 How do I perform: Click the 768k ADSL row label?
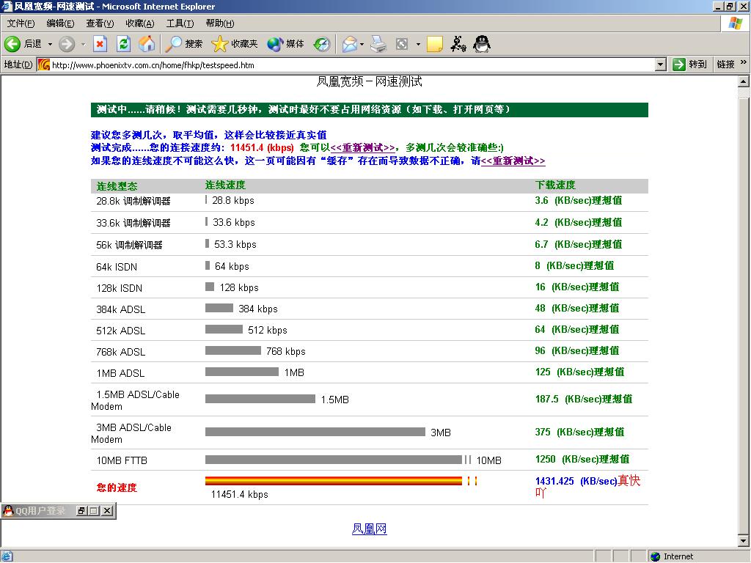coord(121,353)
